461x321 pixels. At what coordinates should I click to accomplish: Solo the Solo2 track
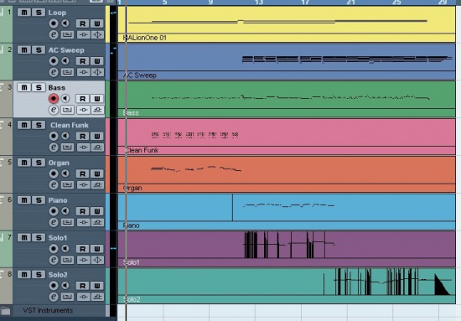[39, 275]
